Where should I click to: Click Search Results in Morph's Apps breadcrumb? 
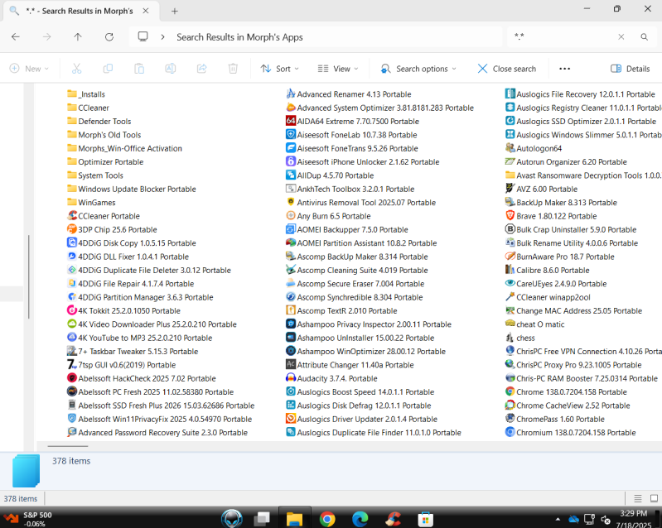(x=239, y=37)
